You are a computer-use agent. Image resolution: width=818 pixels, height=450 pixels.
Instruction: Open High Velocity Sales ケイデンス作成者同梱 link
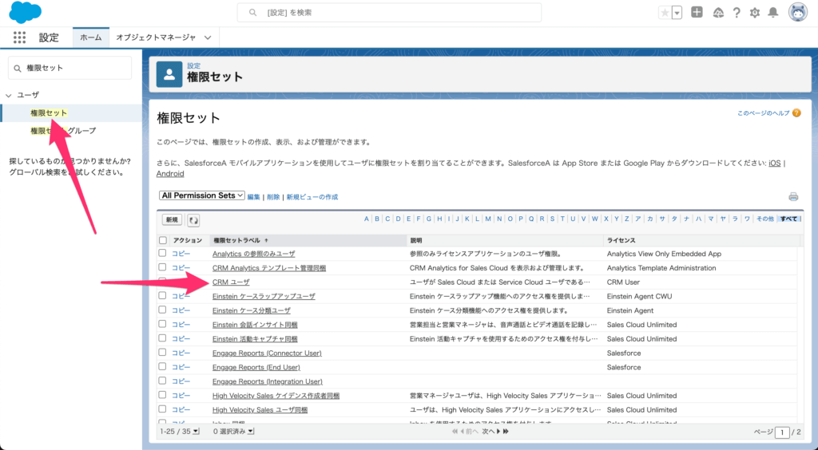[276, 395]
